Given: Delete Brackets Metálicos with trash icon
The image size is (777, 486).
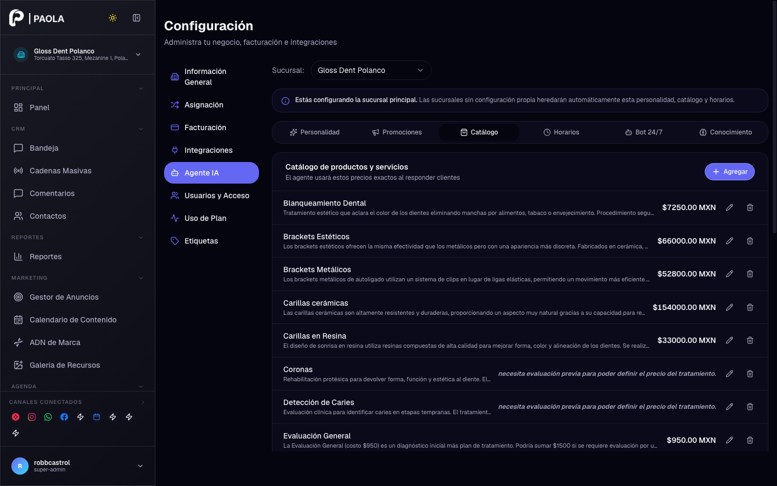Looking at the screenshot, I should click(x=750, y=274).
